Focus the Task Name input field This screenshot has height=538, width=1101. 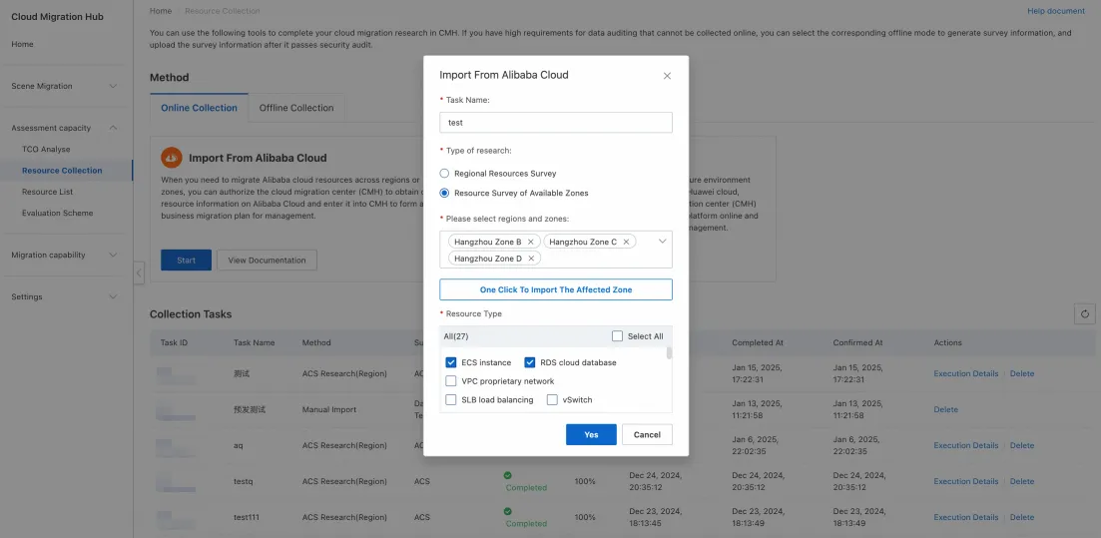pyautogui.click(x=556, y=123)
